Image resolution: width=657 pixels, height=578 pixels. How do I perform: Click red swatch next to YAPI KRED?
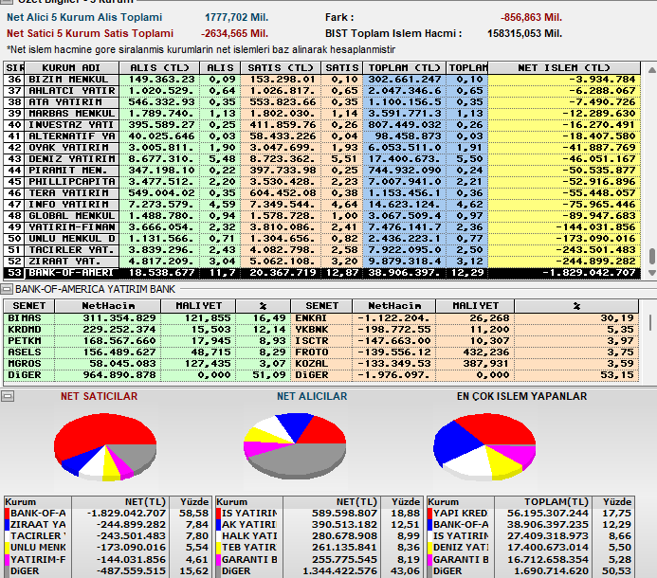[x=429, y=514]
